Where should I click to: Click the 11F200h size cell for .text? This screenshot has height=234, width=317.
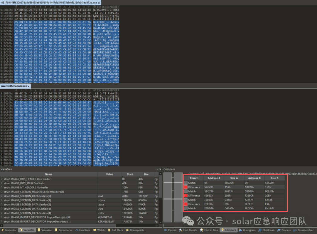click(146, 196)
